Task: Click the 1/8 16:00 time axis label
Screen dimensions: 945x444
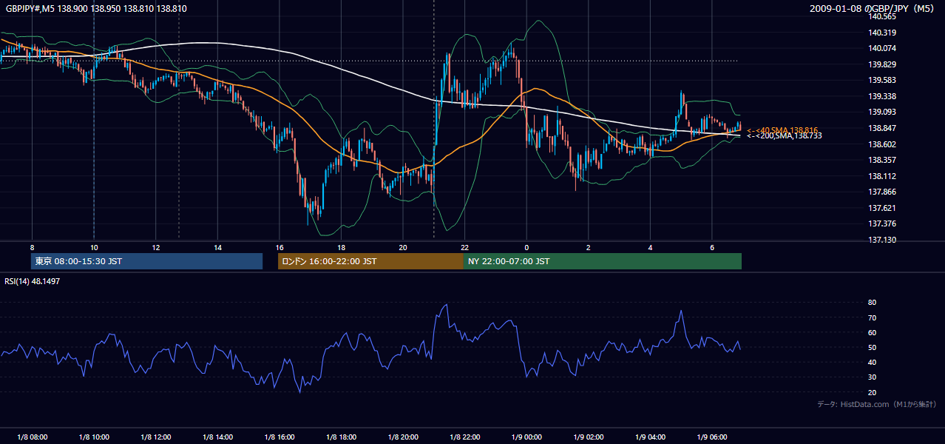Action: pyautogui.click(x=279, y=437)
